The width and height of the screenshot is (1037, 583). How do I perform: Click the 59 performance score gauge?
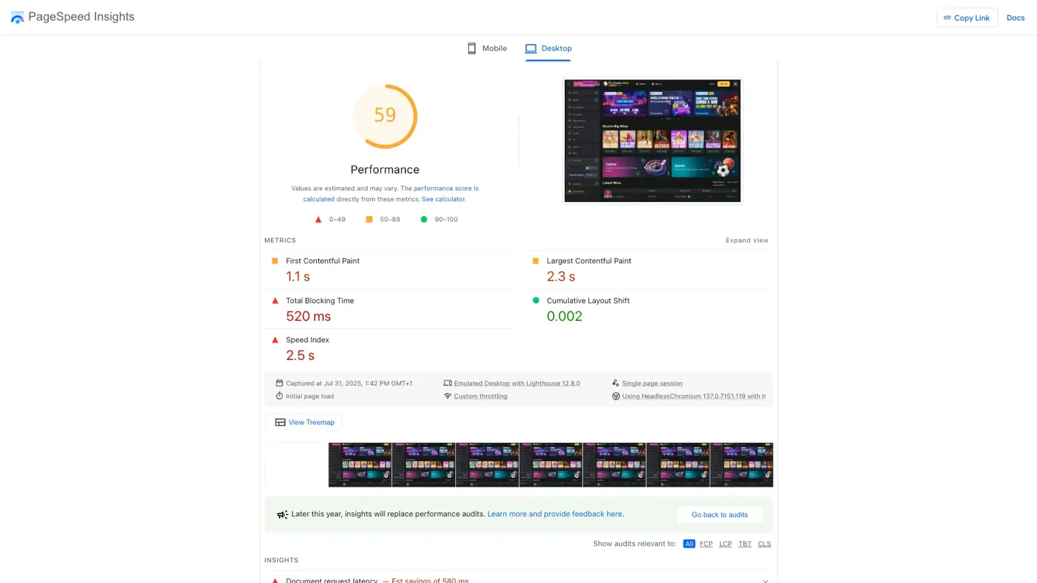point(385,116)
